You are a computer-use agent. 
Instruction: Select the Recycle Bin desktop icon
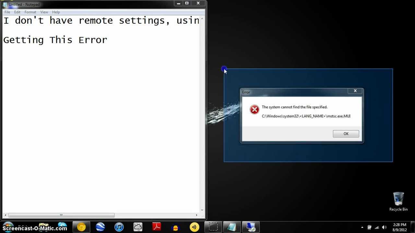pos(398,202)
